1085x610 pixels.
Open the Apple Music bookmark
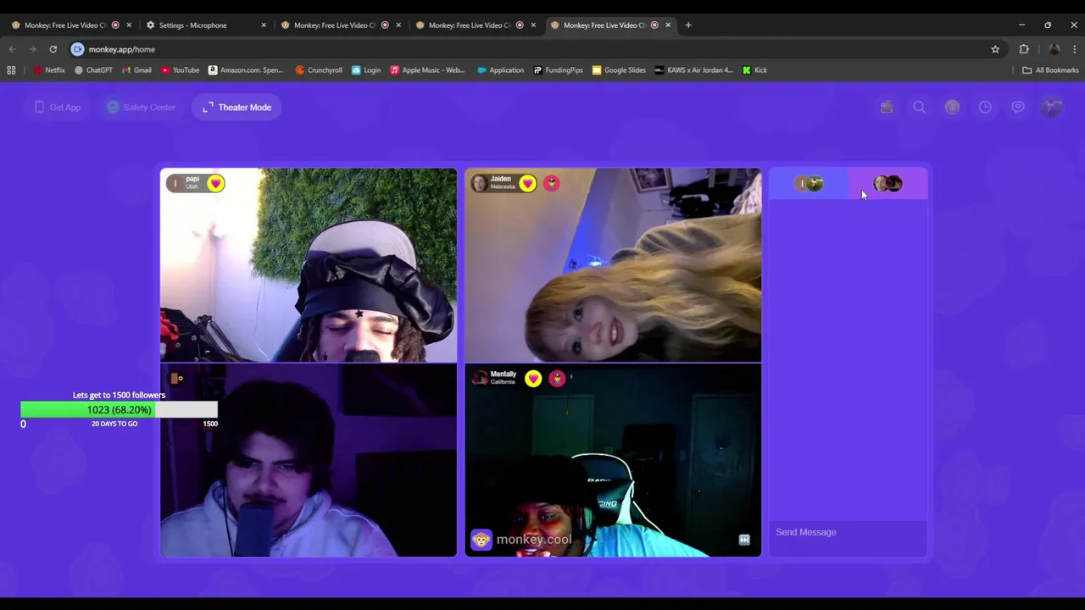[427, 70]
